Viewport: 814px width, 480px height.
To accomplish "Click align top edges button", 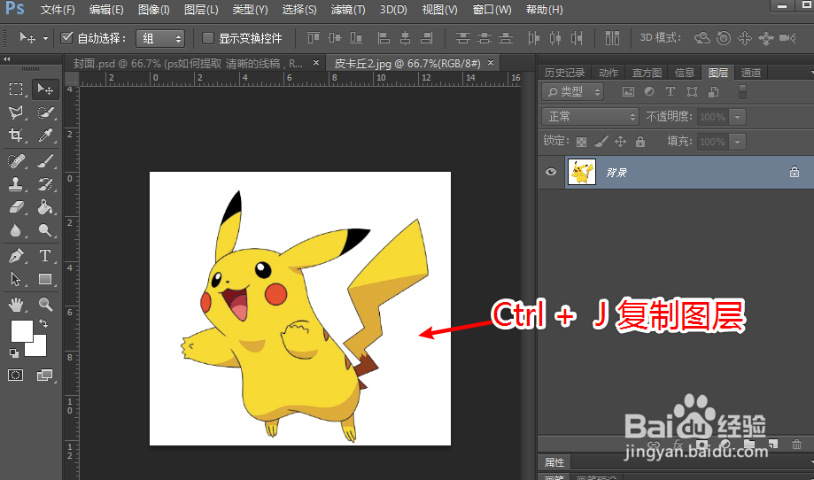I will tap(313, 38).
